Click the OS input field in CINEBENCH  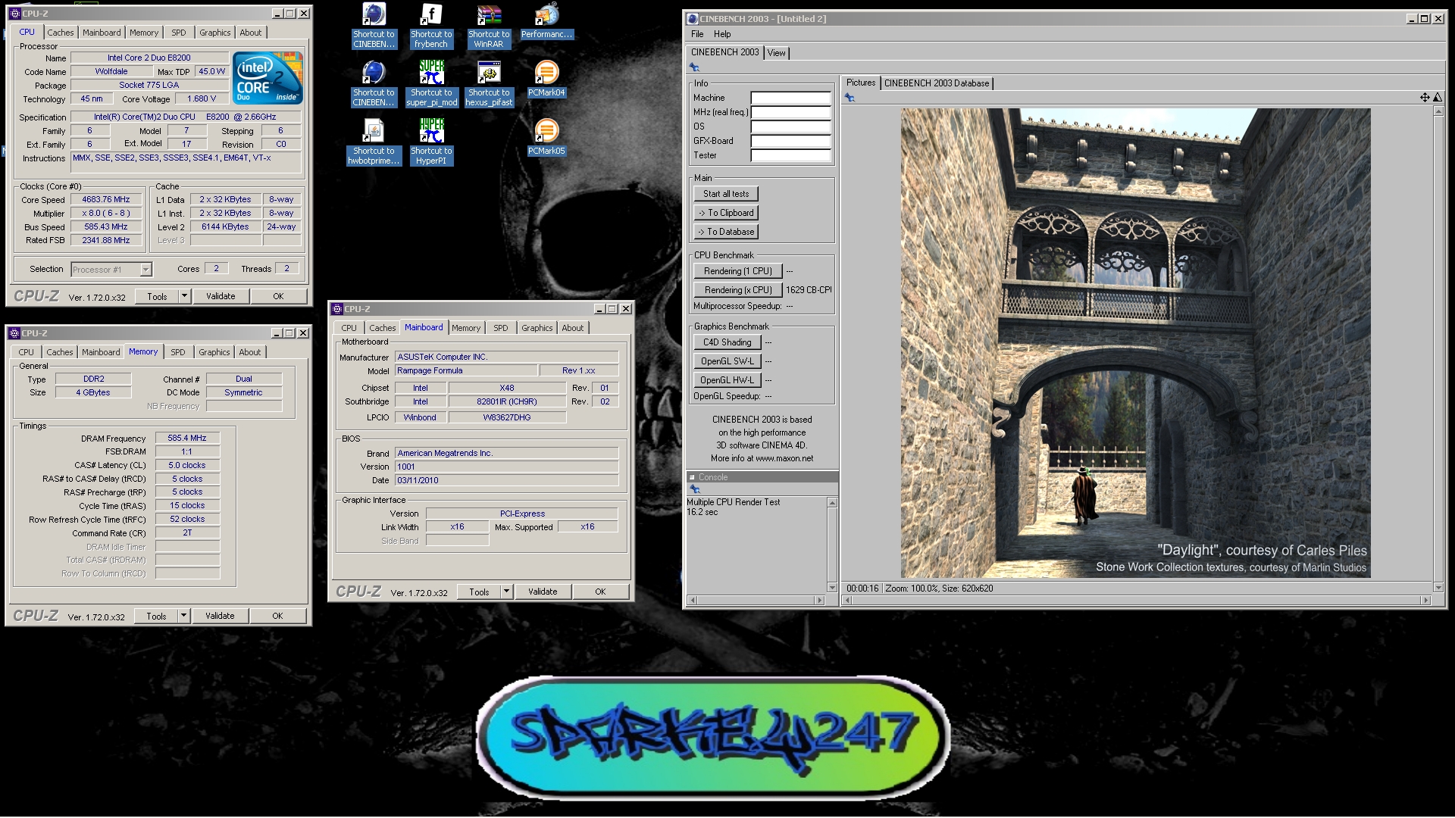click(790, 126)
